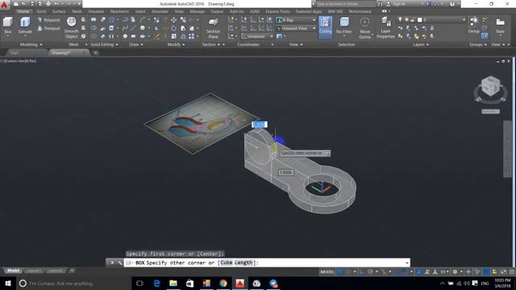Click the Customize command line wrench icon
The width and height of the screenshot is (516, 290).
(x=119, y=263)
